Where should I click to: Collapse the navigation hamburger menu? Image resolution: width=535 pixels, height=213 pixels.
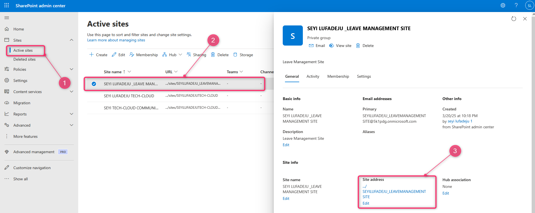[7, 18]
